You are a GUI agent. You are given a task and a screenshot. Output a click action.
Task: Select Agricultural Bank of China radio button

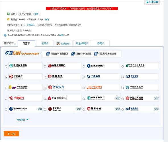point(6,66)
